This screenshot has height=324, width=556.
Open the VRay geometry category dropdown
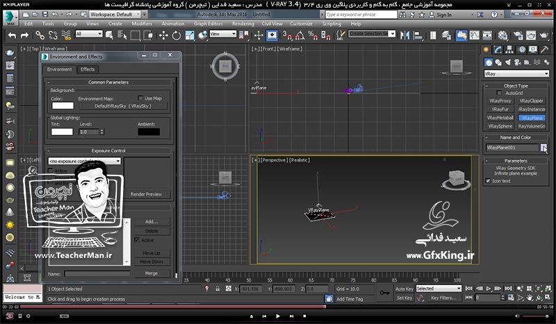pyautogui.click(x=516, y=74)
